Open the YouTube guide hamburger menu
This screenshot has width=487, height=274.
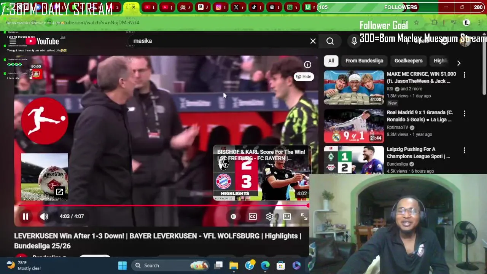coord(13,41)
